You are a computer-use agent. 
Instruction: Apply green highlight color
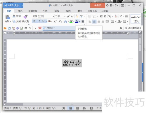(71, 21)
